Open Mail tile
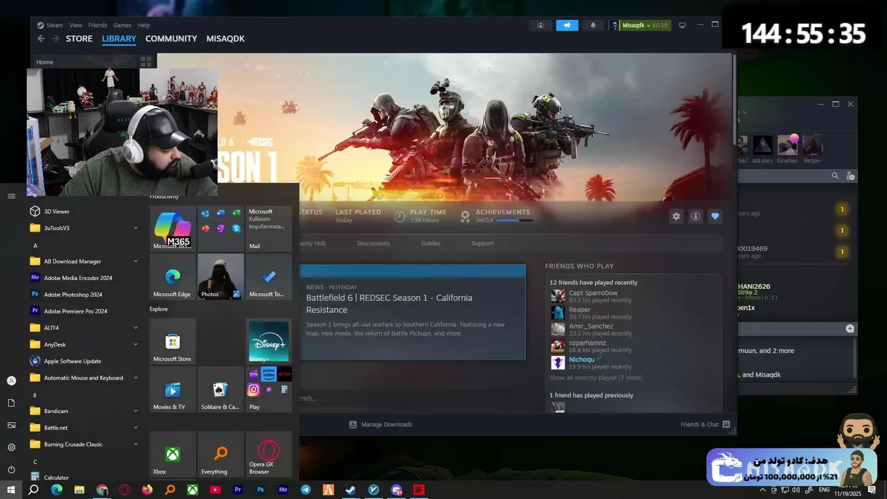Image resolution: width=887 pixels, height=499 pixels. pyautogui.click(x=269, y=228)
